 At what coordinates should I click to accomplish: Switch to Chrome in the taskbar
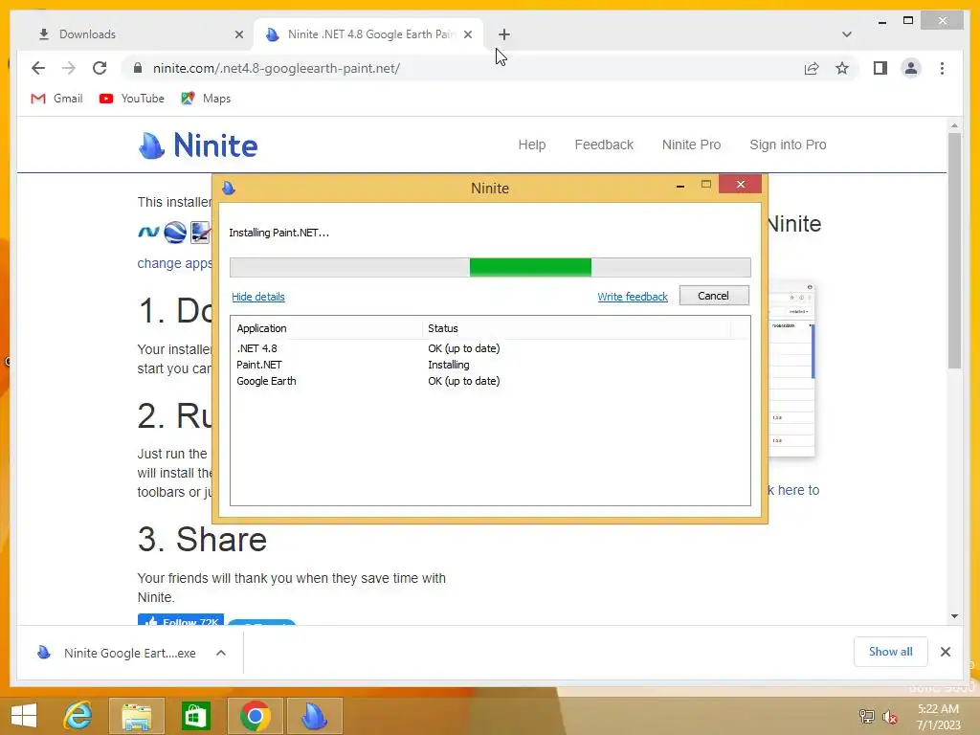(x=255, y=716)
